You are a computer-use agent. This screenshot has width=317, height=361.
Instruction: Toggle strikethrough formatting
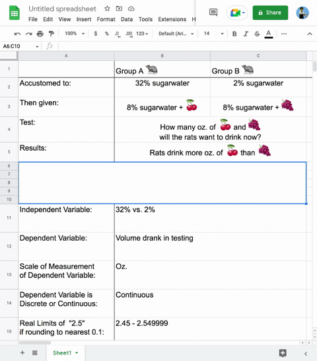coord(257,34)
